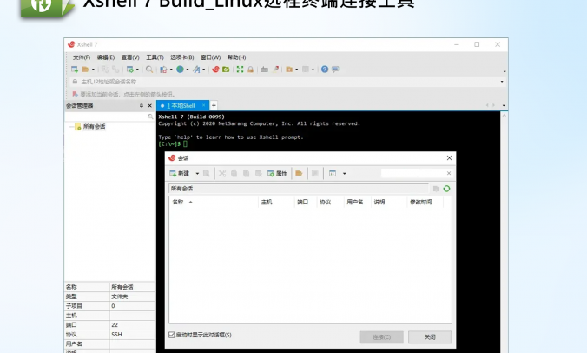Open the 选项卡(B) menu

tap(182, 57)
